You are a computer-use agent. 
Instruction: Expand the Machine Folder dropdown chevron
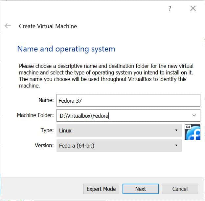click(x=194, y=115)
